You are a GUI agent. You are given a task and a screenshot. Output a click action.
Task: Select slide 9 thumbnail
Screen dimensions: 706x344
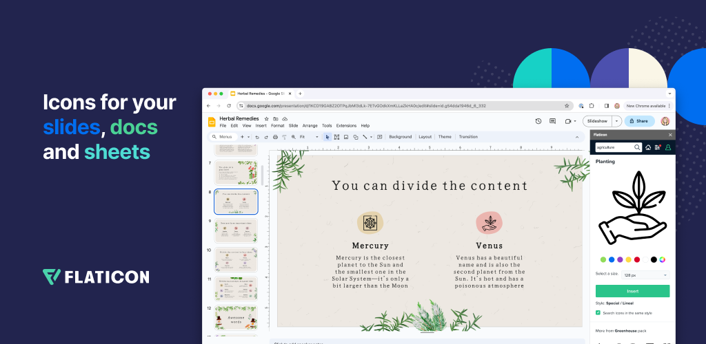[236, 230]
